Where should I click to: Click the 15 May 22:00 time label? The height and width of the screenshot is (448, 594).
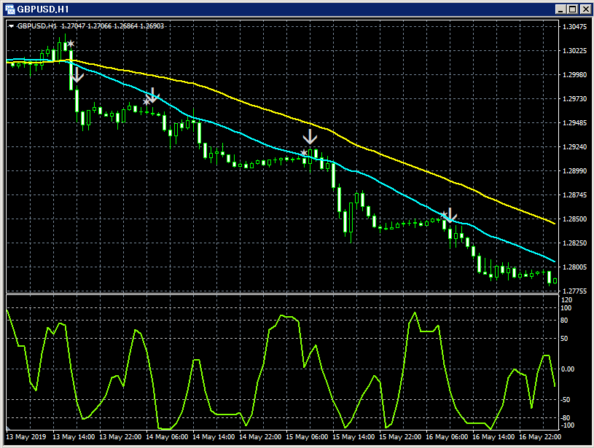pos(400,437)
